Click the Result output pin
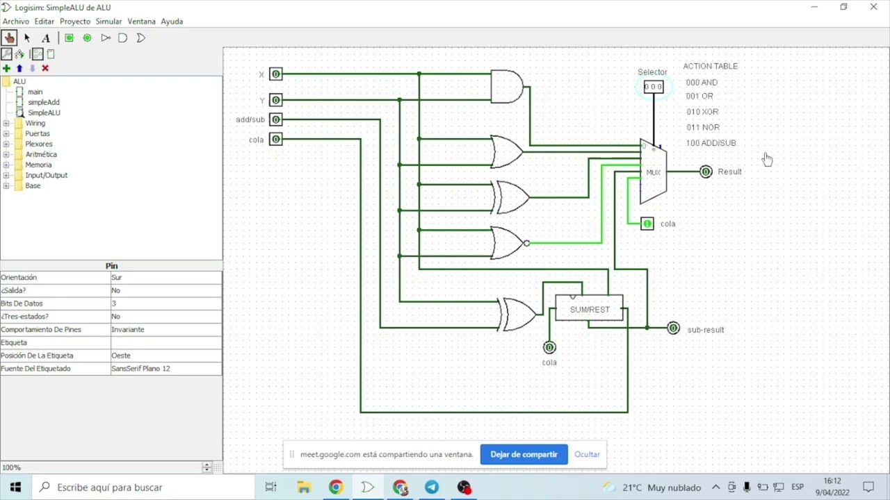The image size is (890, 500). [706, 172]
